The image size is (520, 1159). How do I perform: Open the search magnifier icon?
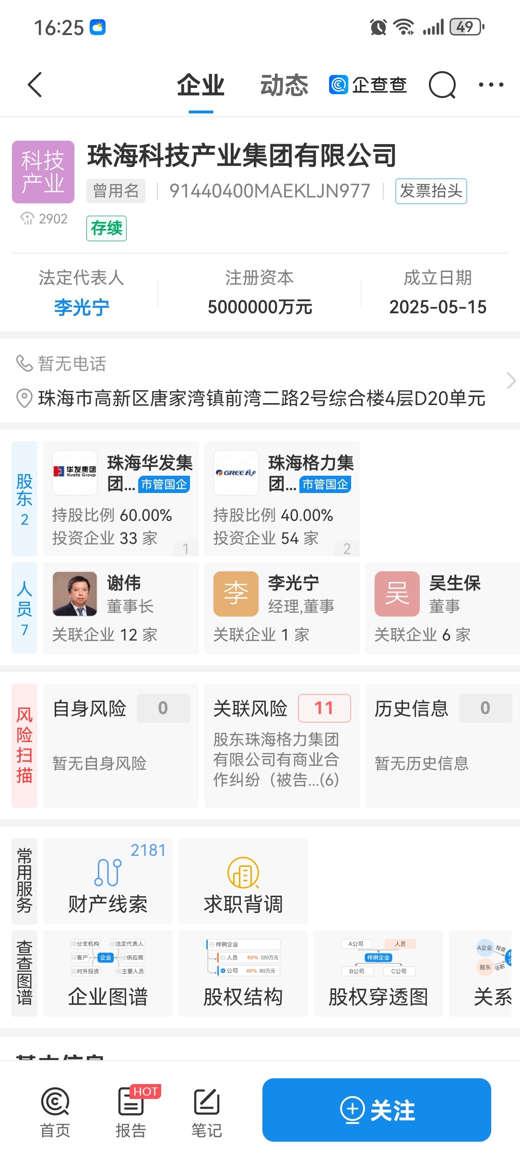point(442,85)
